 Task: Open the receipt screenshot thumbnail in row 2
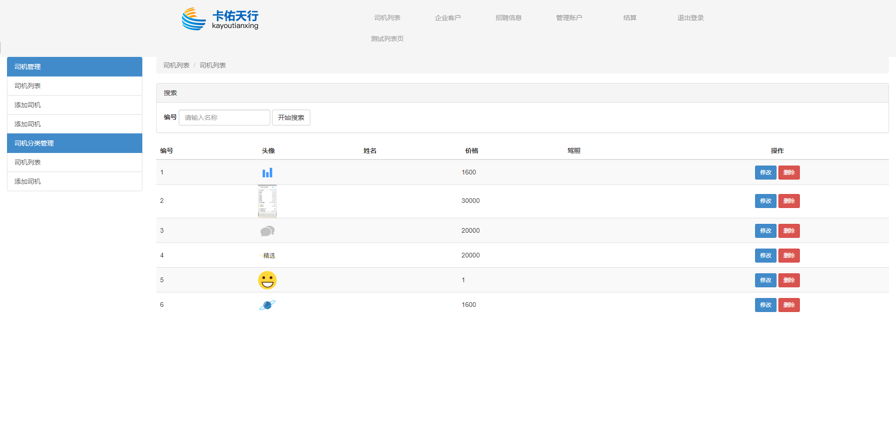[x=267, y=201]
